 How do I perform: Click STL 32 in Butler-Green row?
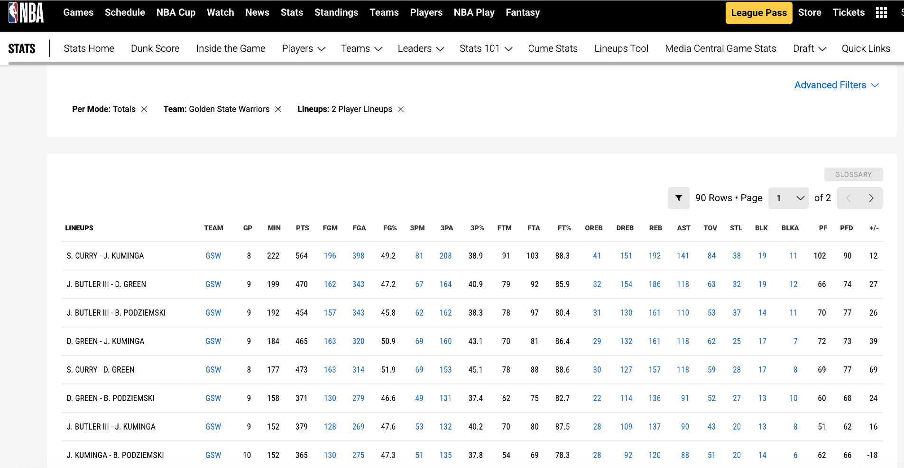pos(737,284)
